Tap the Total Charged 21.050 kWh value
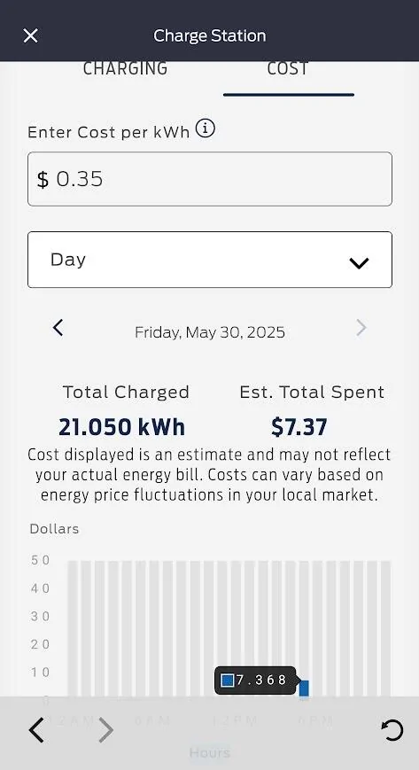The image size is (419, 770). click(122, 427)
